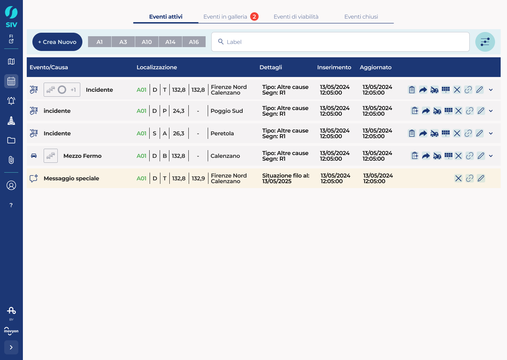Forward the Poggio Sud incidente event

pos(426,111)
